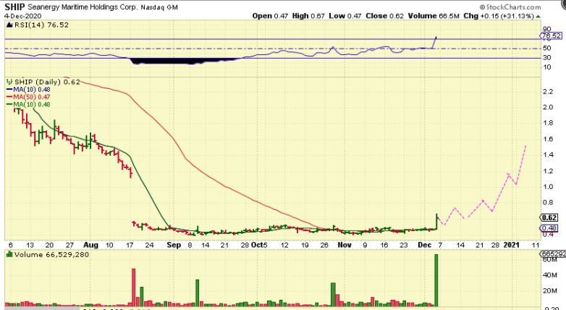Viewport: 566px width, 310px height.
Task: Click the tall red volume bar at Aug 17
Action: pyautogui.click(x=134, y=288)
